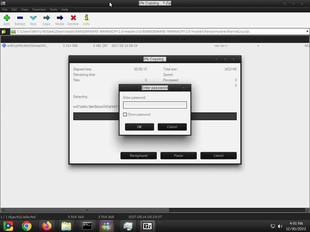
Task: Open the View menu
Action: click(x=25, y=9)
